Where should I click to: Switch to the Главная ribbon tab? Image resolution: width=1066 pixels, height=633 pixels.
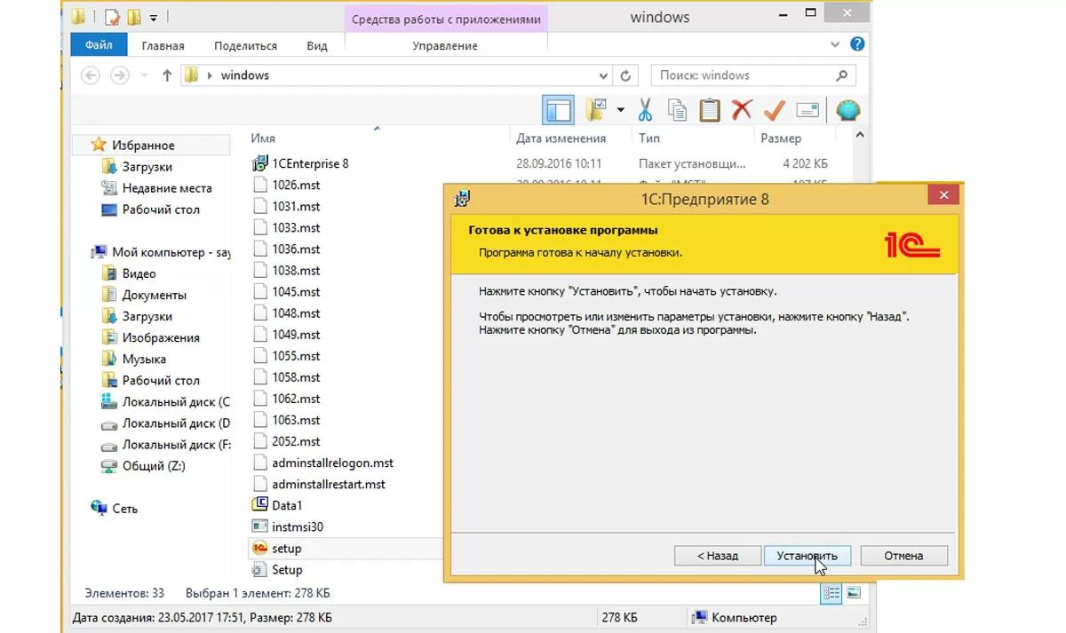point(162,45)
